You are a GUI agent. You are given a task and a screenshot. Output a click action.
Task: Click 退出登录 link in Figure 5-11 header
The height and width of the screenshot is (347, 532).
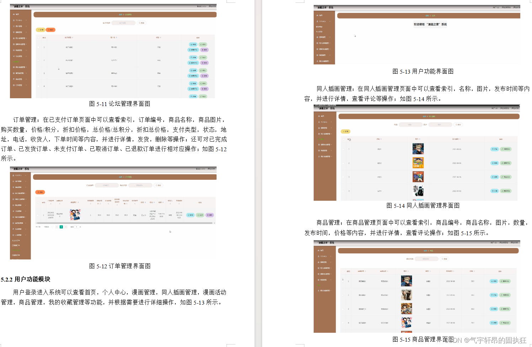(212, 6)
